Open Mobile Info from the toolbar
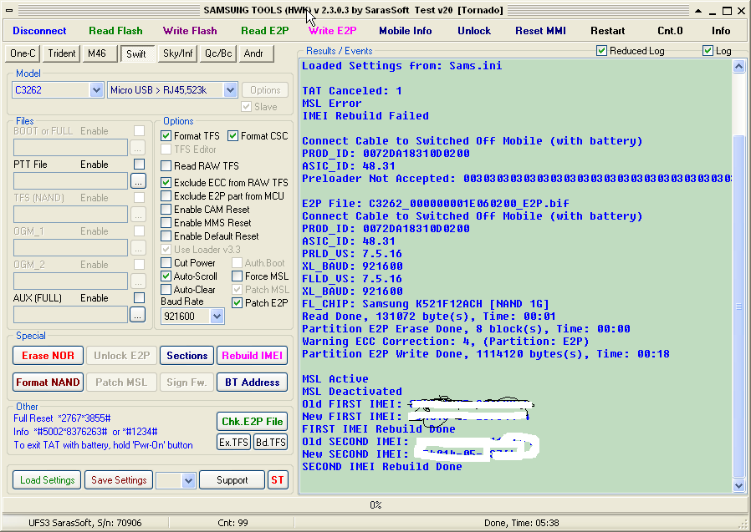 406,31
